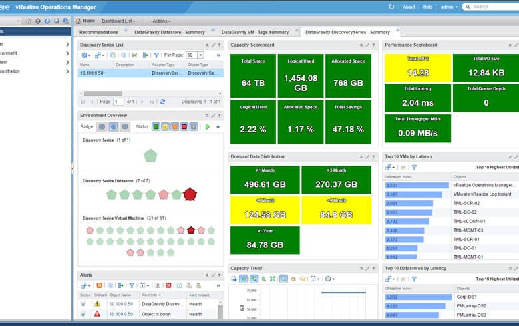The image size is (519, 326).
Task: Toggle the orange status filter in Environment Overview
Action: point(175,127)
